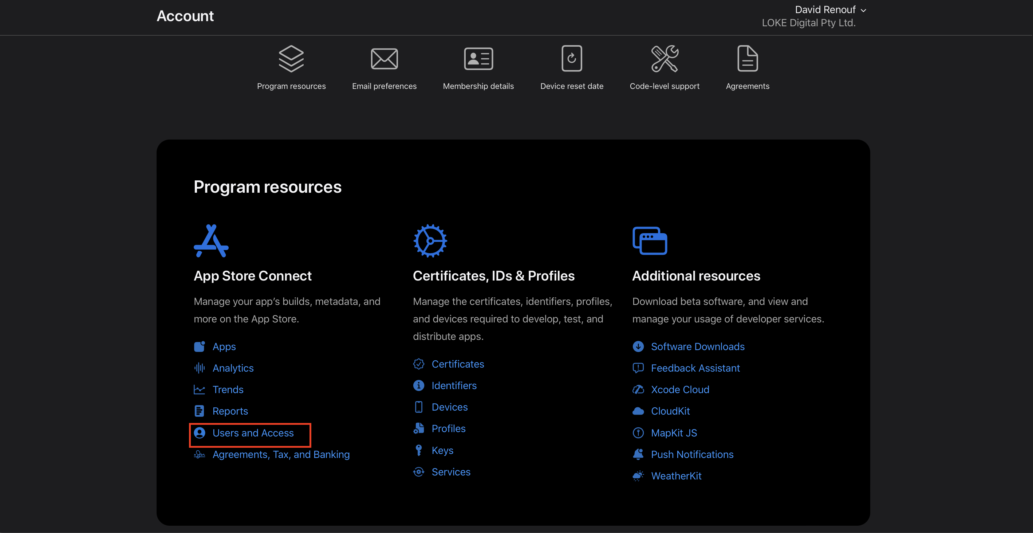Click the file icon beside Profiles
Image resolution: width=1033 pixels, height=533 pixels.
[419, 428]
